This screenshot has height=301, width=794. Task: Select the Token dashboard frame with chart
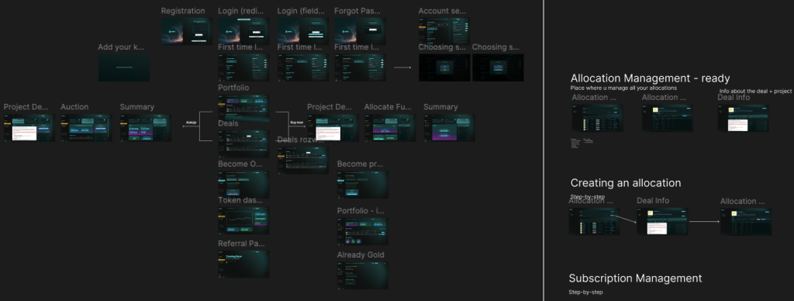point(243,220)
